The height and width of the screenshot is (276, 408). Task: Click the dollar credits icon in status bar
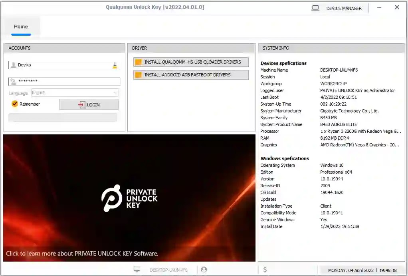(x=265, y=270)
